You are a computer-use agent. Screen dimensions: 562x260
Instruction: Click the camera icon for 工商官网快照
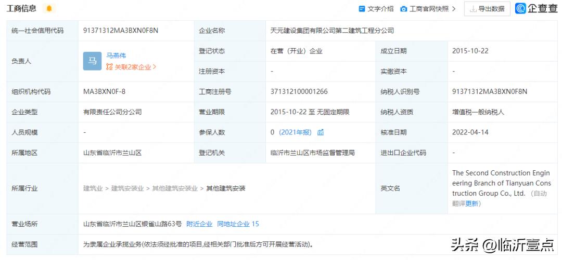coord(404,9)
